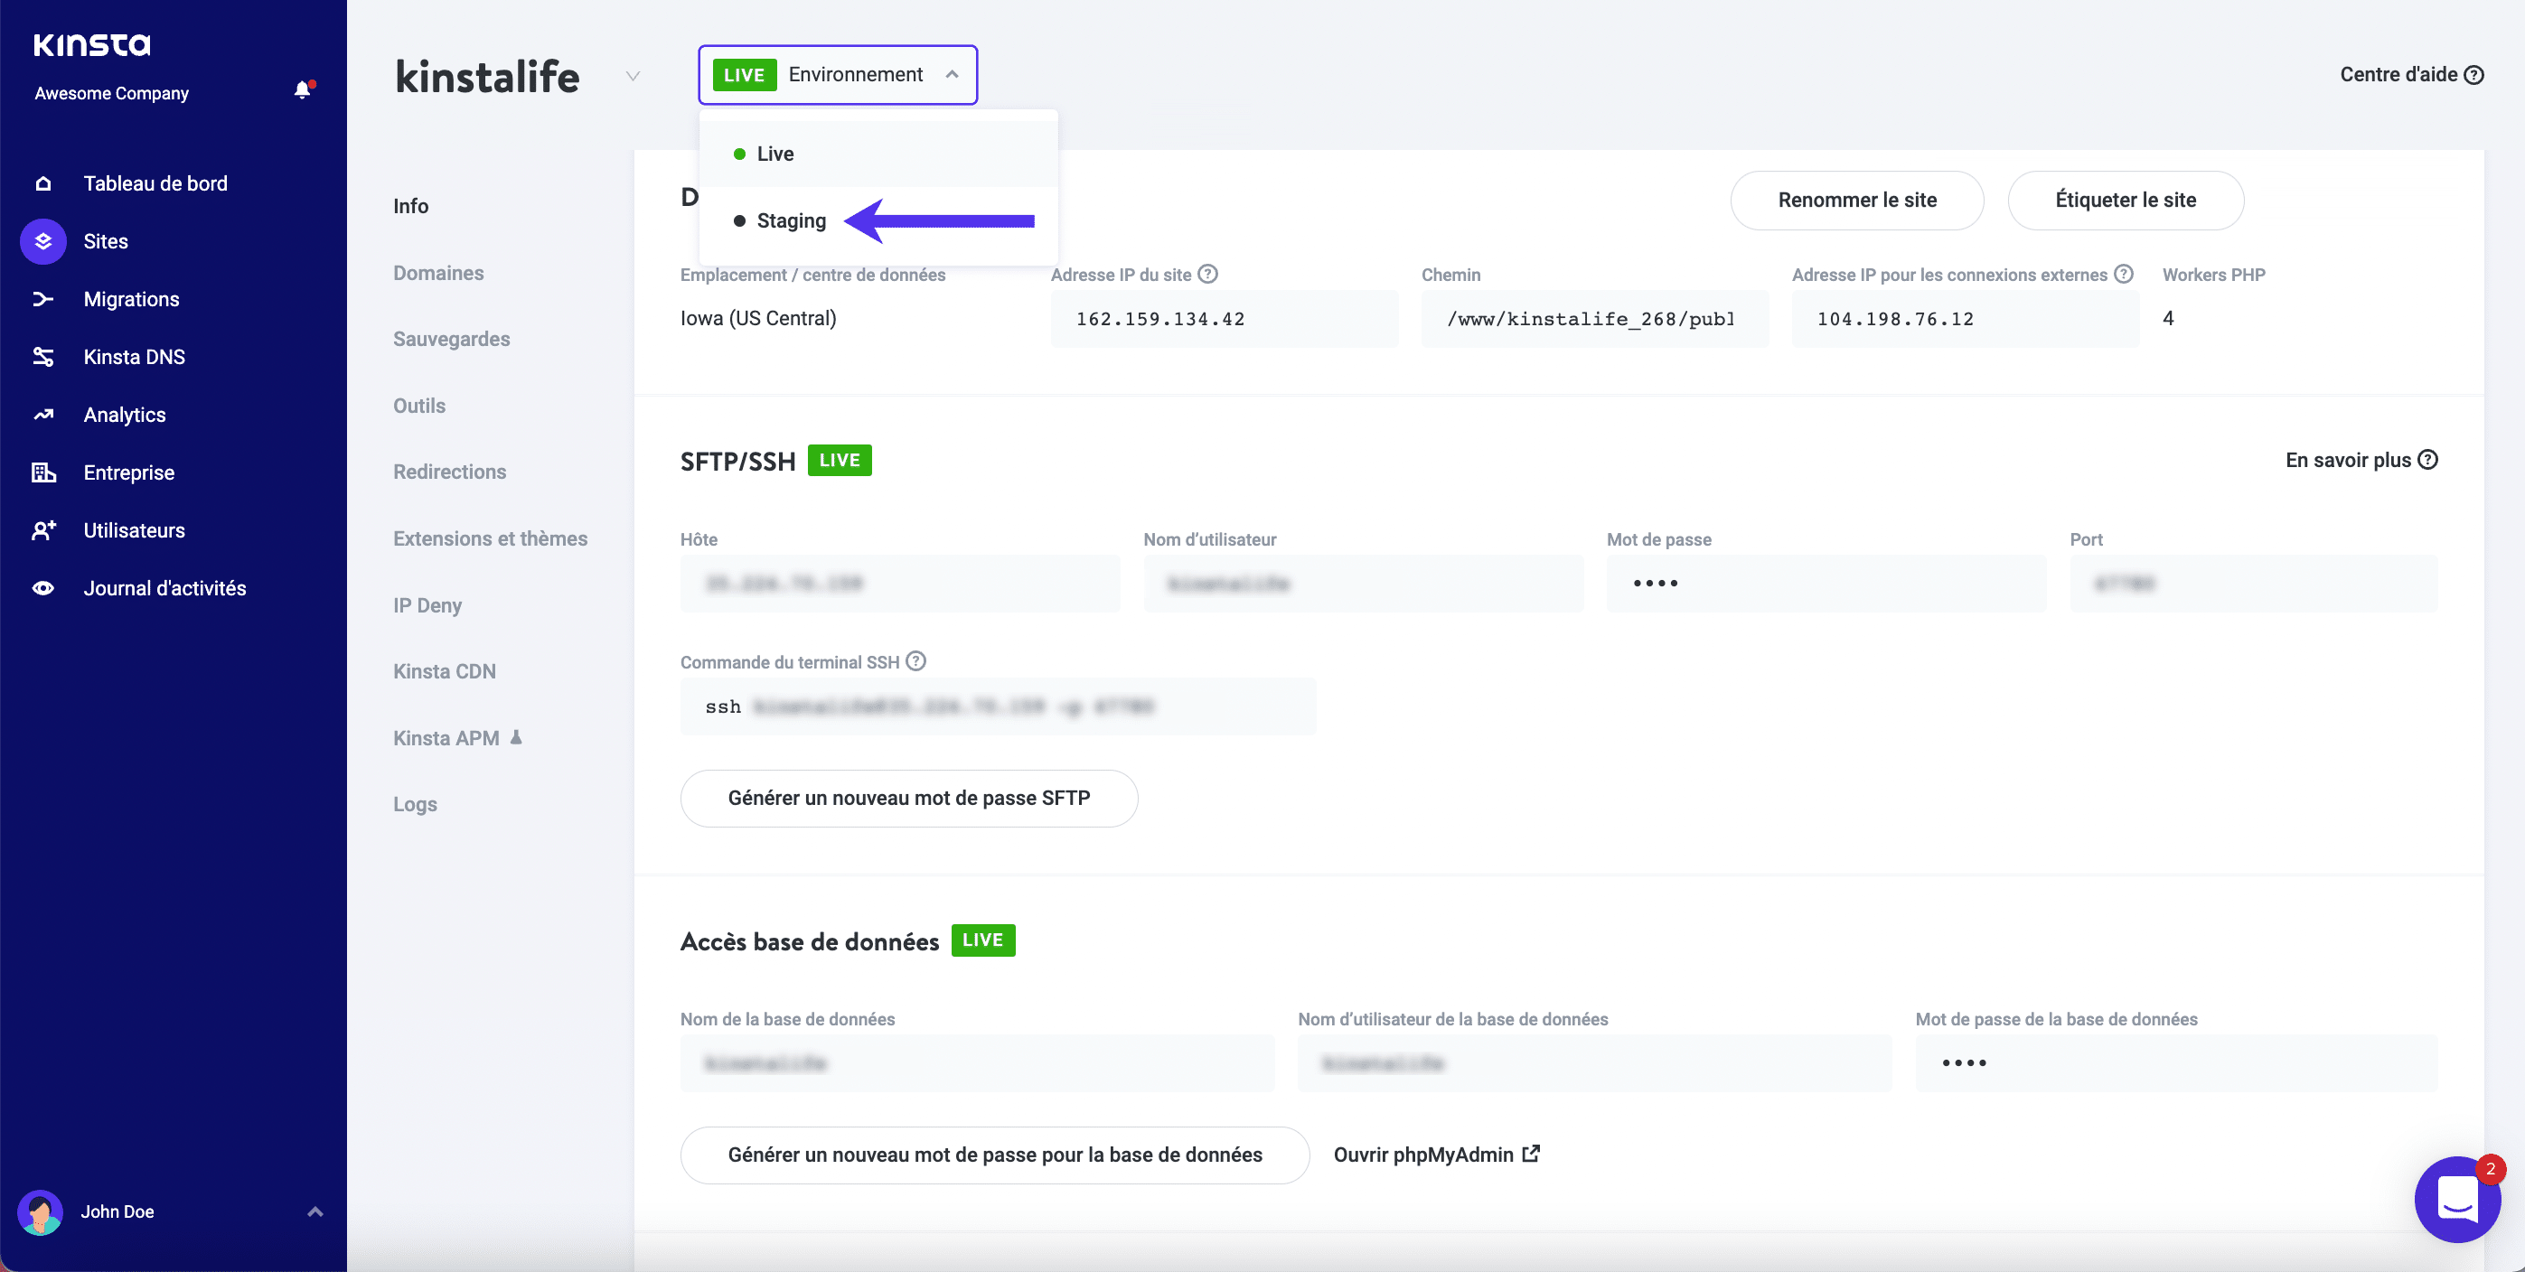Image resolution: width=2525 pixels, height=1272 pixels.
Task: Click the Utilisateurs add-user icon
Action: pos(43,530)
